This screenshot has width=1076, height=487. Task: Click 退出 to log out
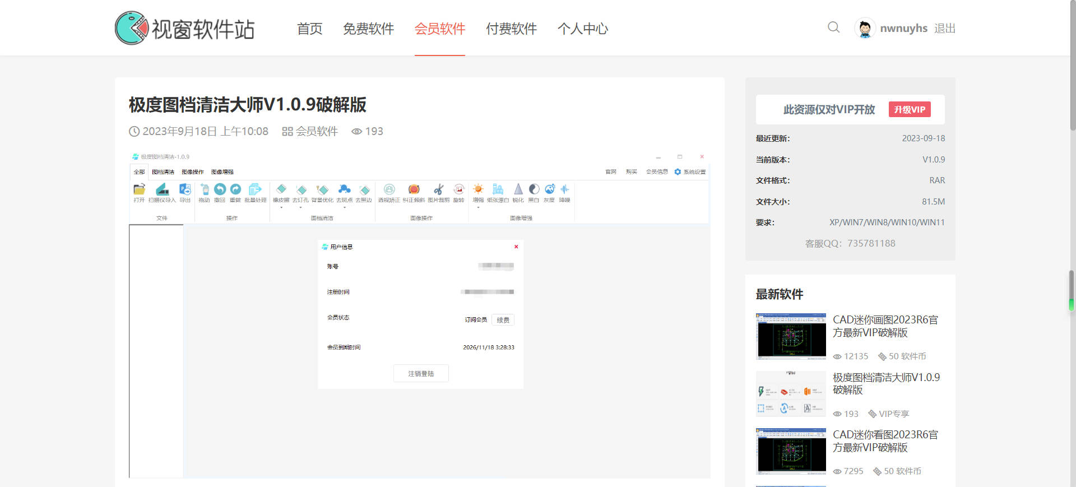[x=945, y=28]
